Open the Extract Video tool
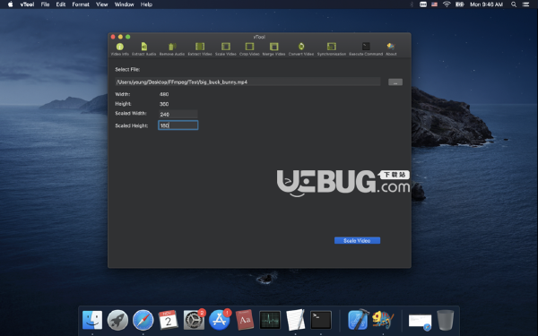The image size is (538, 336). 200,48
